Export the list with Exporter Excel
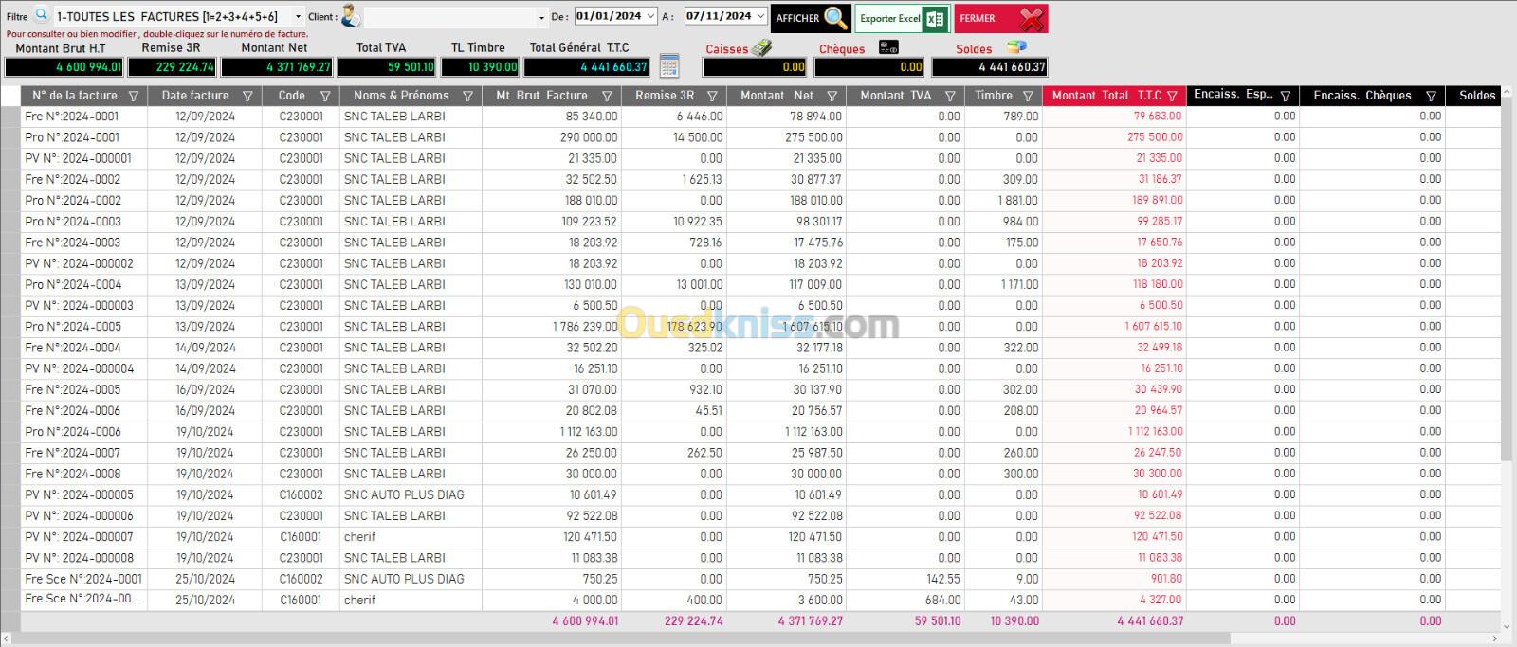 point(902,18)
